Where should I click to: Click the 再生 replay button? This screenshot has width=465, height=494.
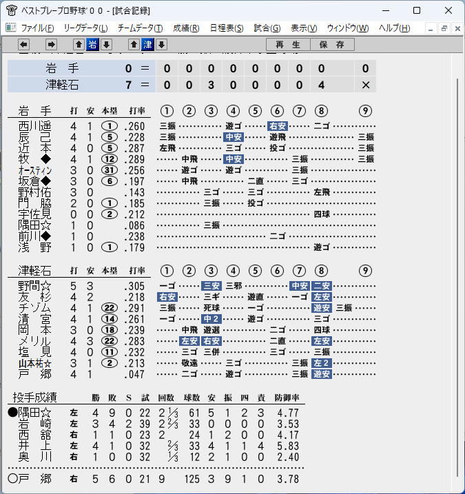pos(288,44)
